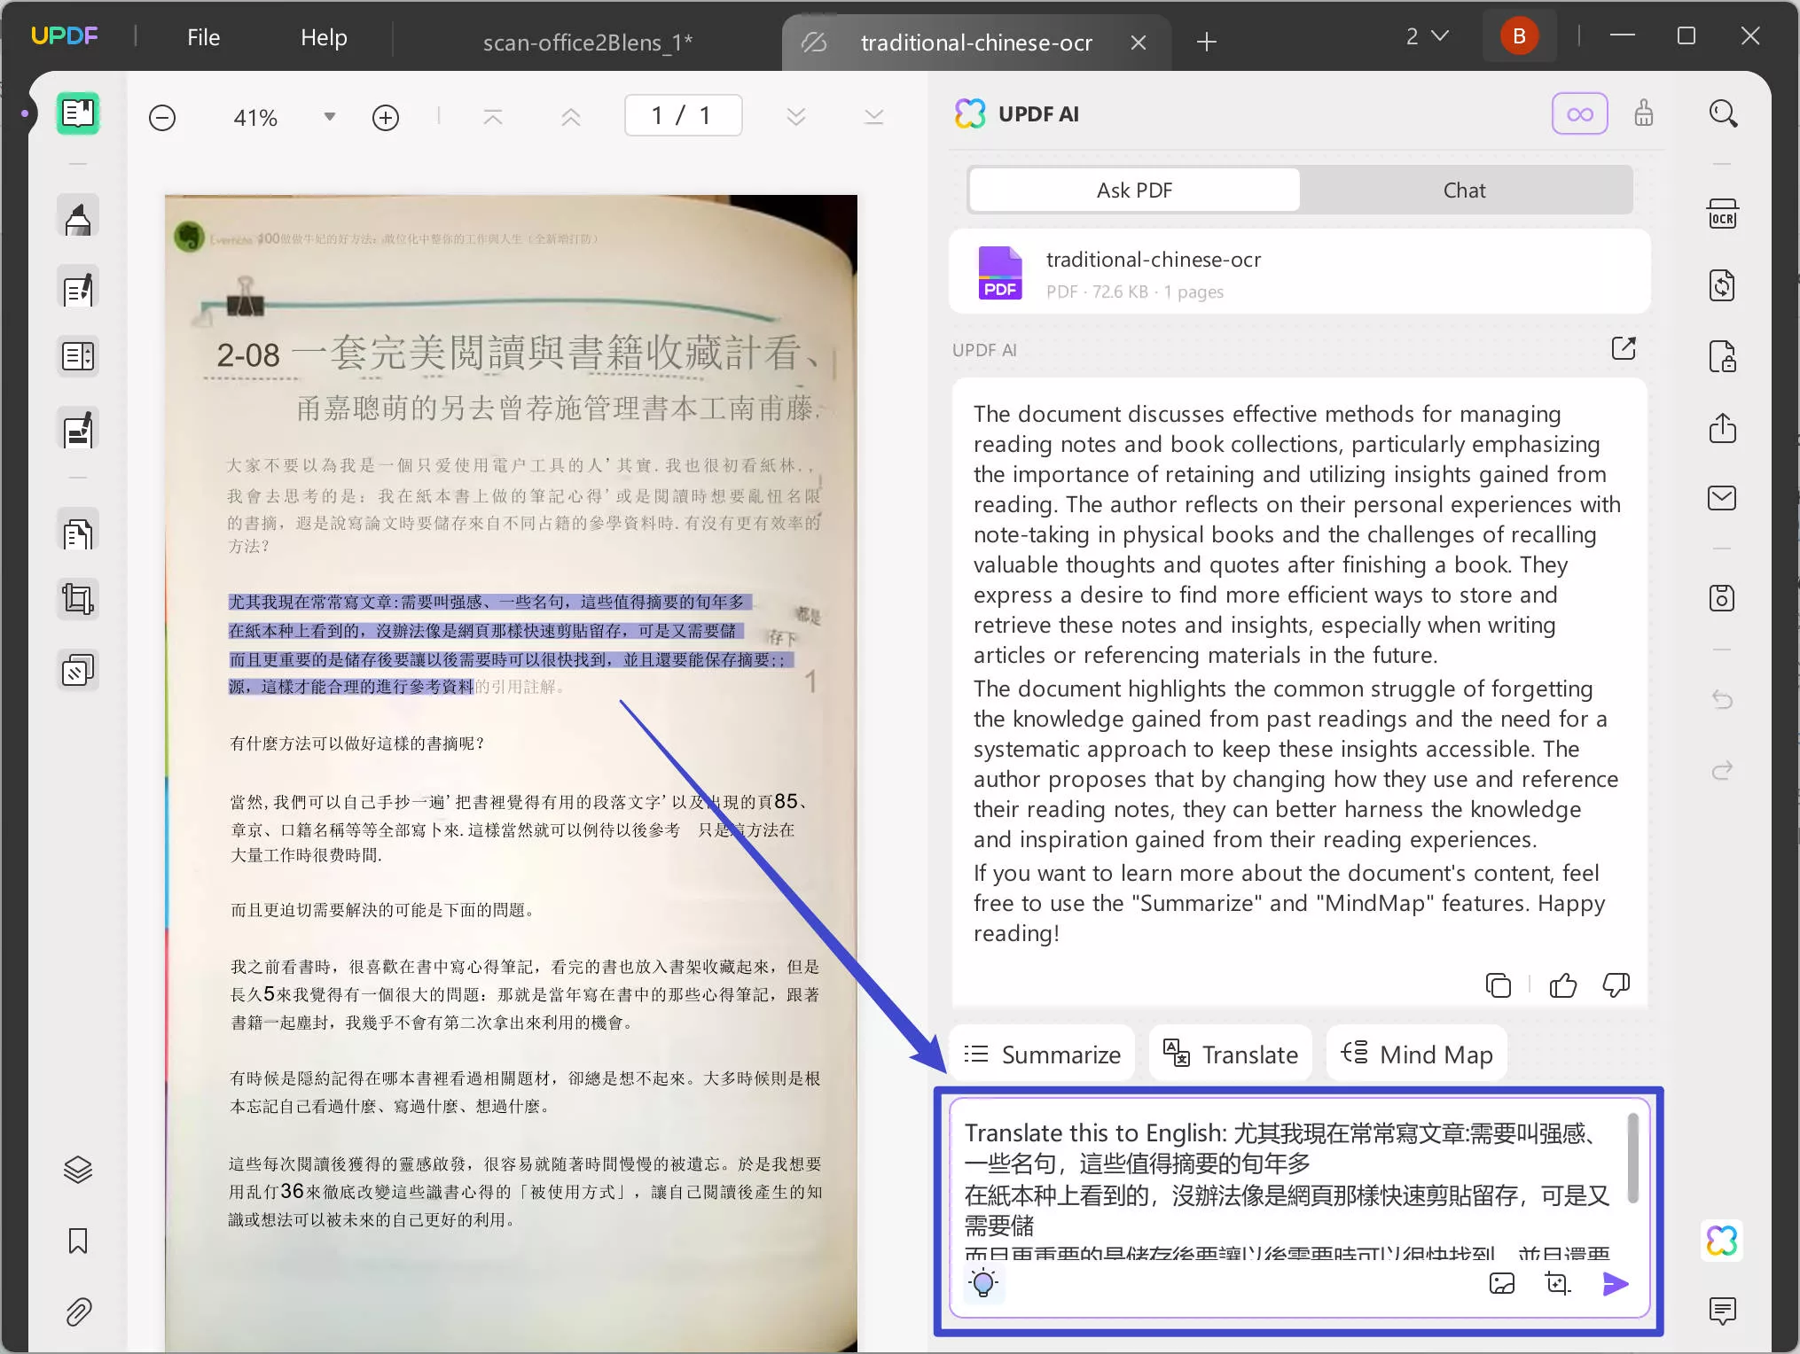Copy the AI summary response

pos(1499,984)
